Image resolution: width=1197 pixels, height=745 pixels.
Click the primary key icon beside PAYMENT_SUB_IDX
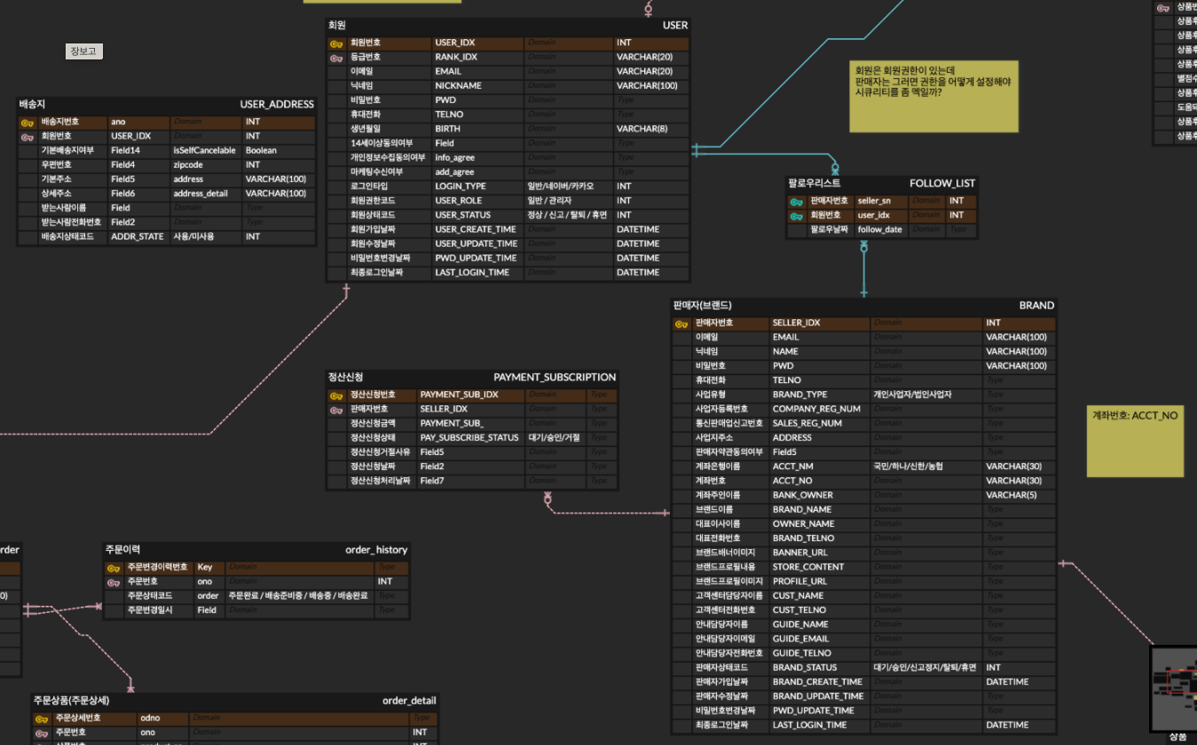(x=336, y=396)
